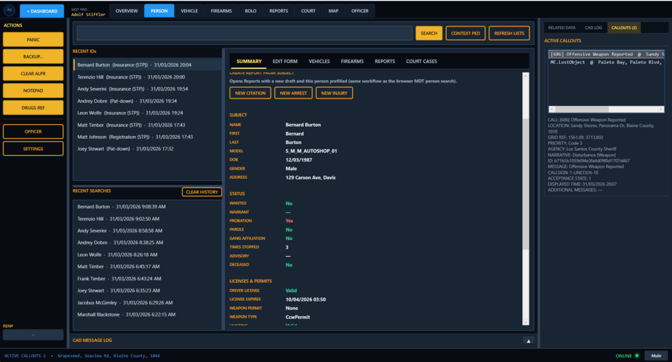Click the Mute button in status bar
672x362 pixels.
(656, 355)
